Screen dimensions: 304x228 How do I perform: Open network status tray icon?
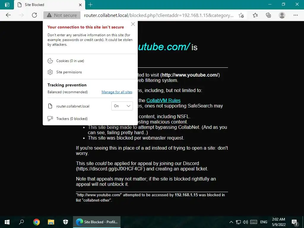[238, 222]
